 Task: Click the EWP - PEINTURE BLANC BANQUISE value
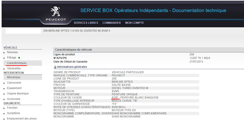pos(135,98)
